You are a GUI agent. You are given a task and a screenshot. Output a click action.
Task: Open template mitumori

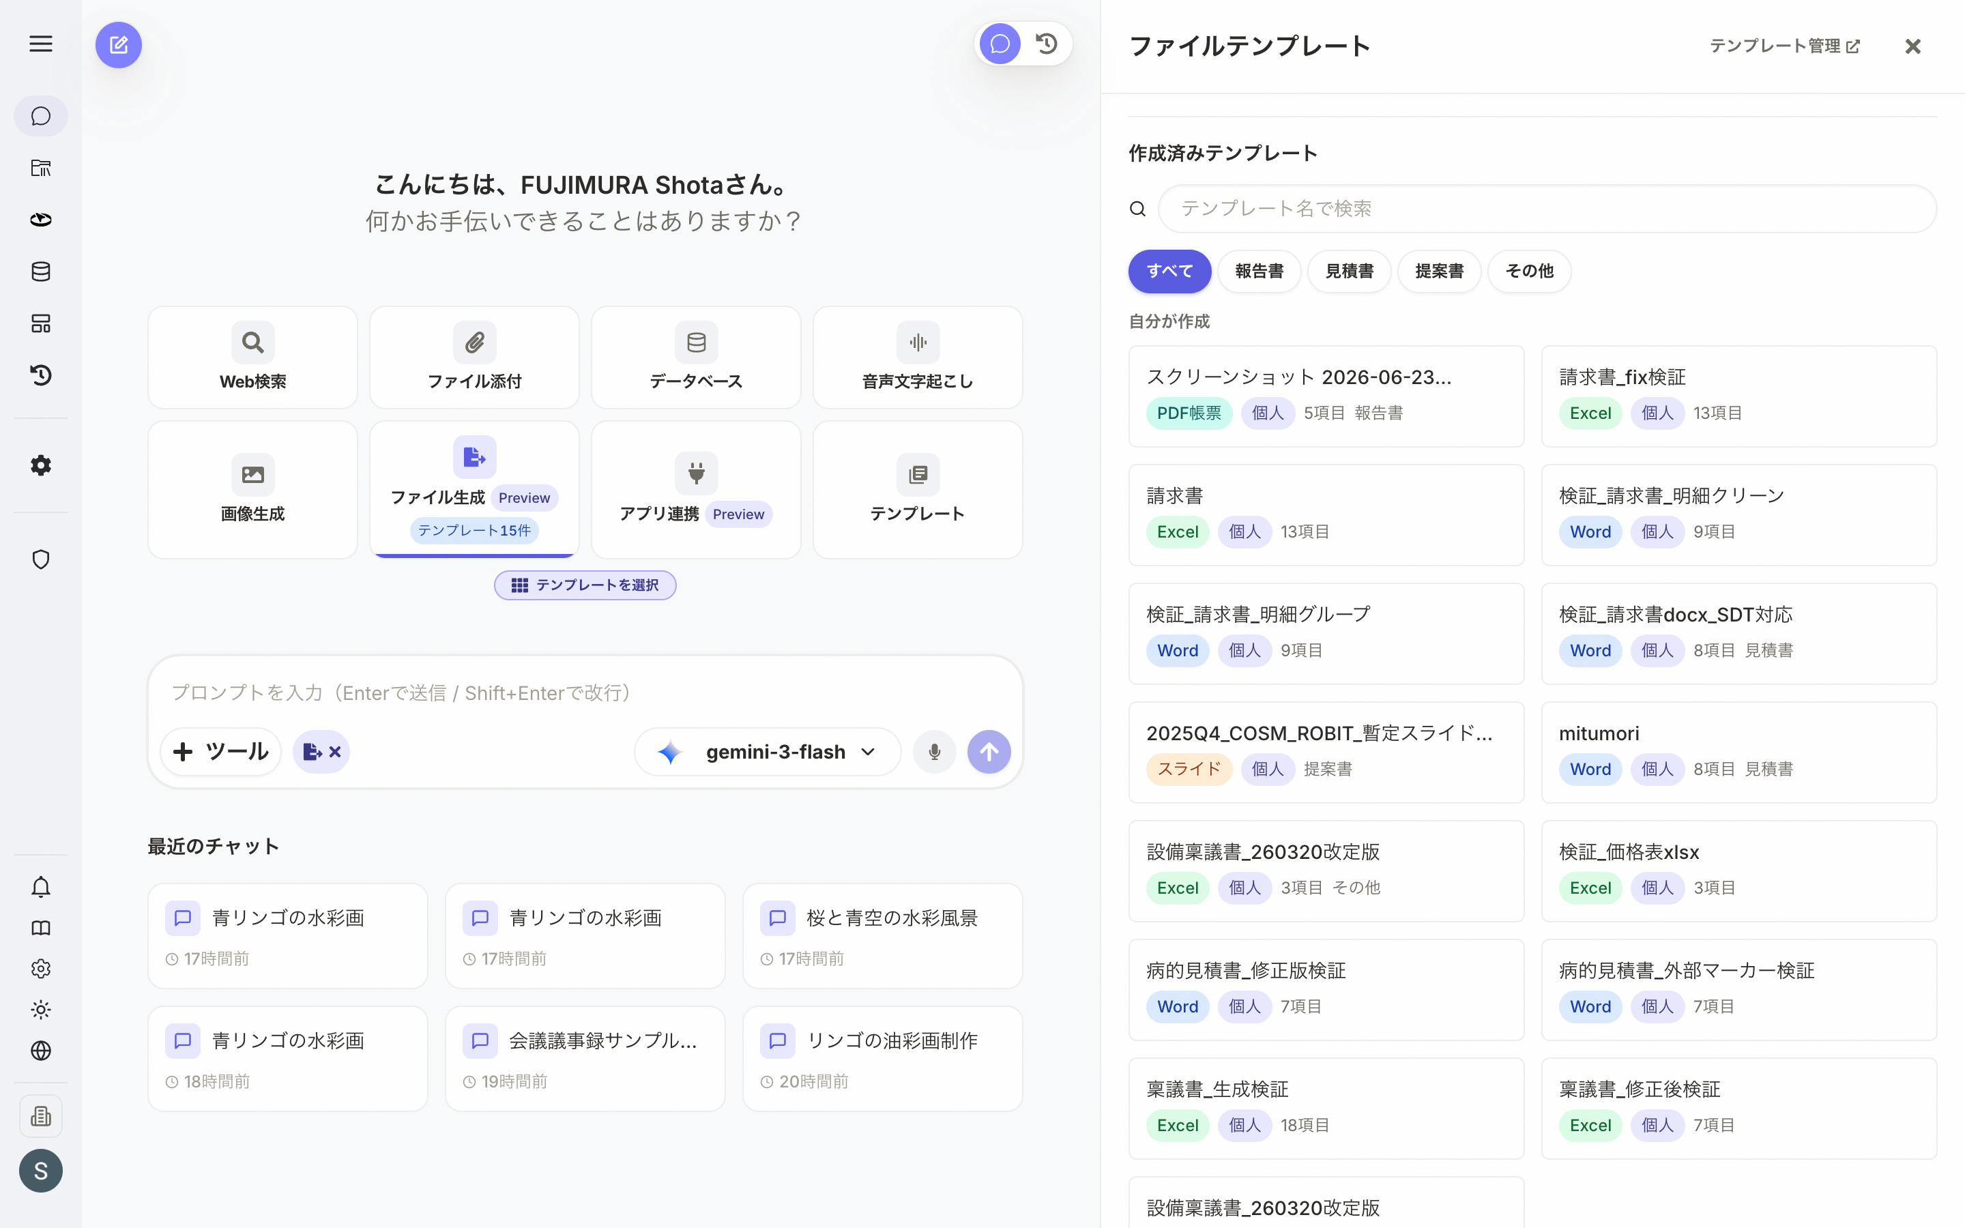[x=1739, y=752]
